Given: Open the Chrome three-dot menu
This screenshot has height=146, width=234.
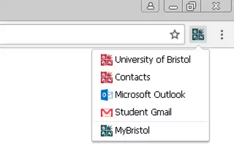Looking at the screenshot, I should pyautogui.click(x=222, y=35).
